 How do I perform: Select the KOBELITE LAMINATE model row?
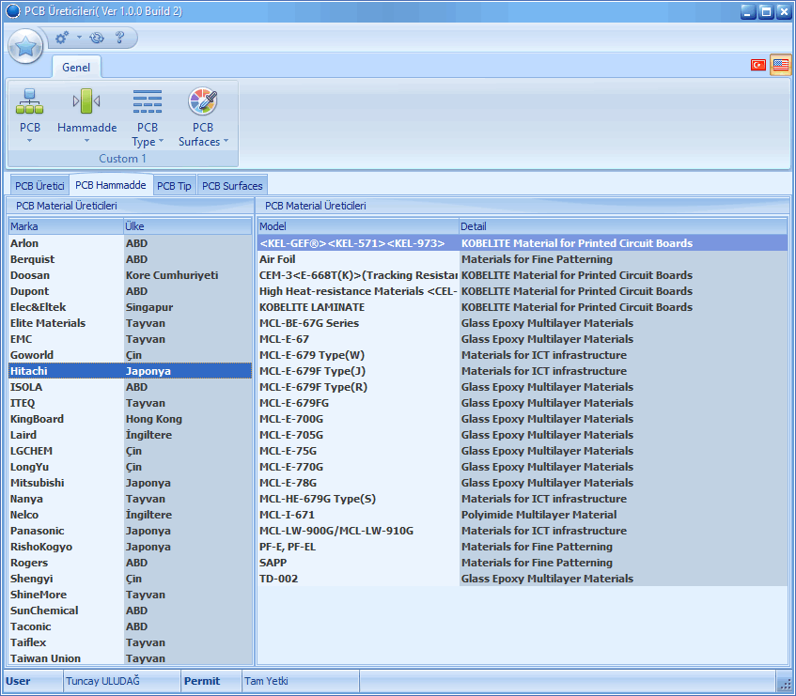tap(523, 307)
